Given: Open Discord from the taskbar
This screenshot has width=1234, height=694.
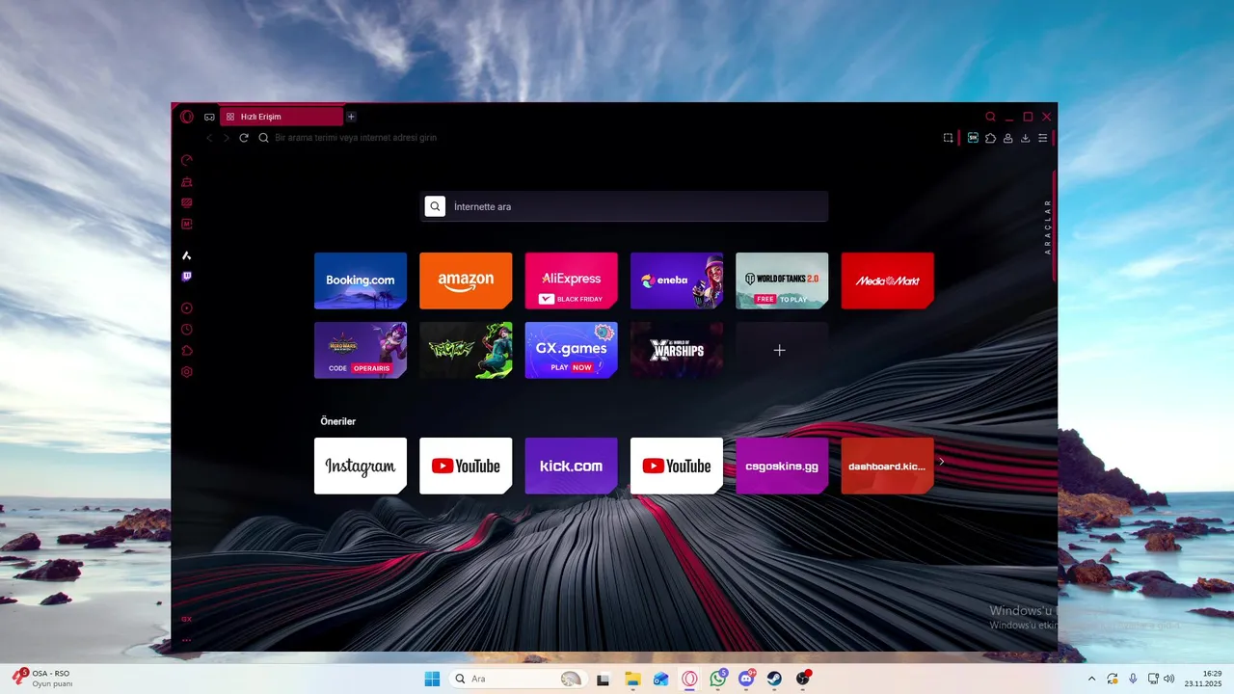Looking at the screenshot, I should pyautogui.click(x=746, y=679).
